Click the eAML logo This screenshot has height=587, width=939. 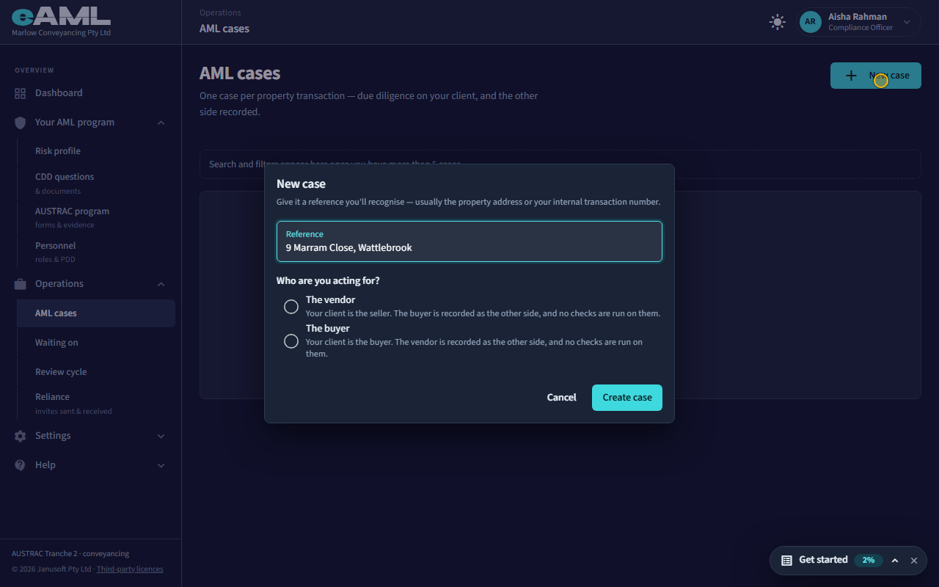pyautogui.click(x=61, y=15)
